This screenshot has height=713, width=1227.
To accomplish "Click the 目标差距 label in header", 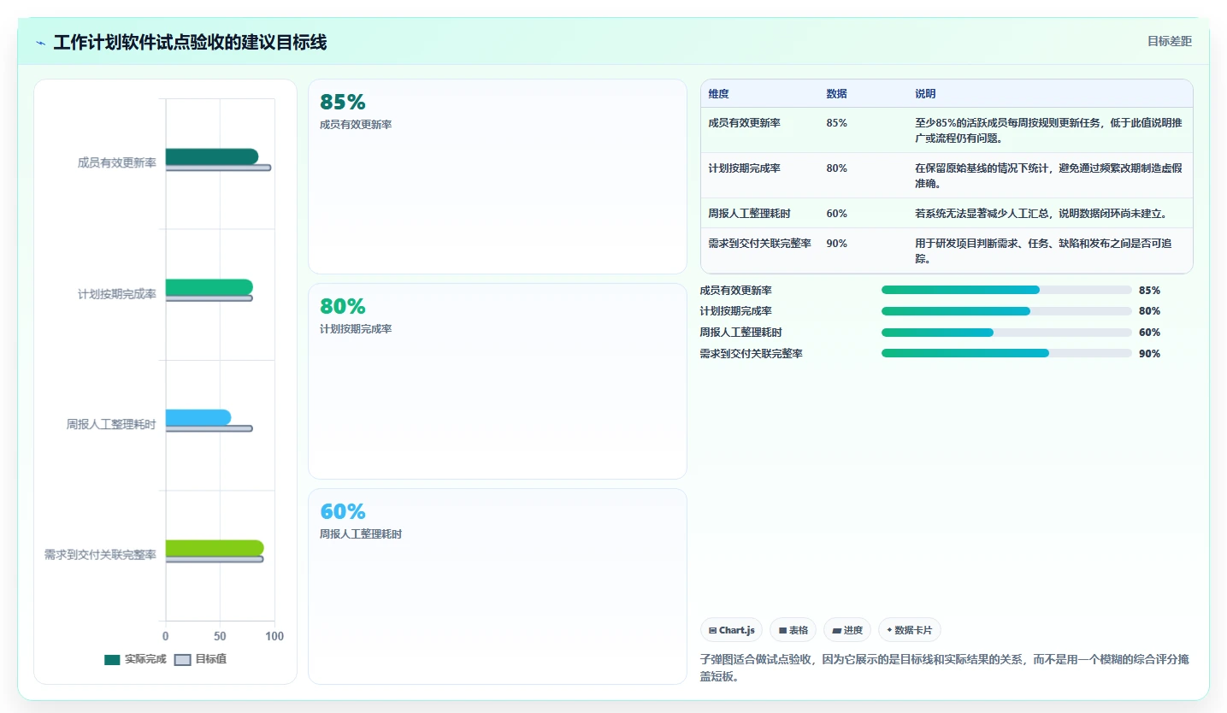I will (x=1169, y=41).
